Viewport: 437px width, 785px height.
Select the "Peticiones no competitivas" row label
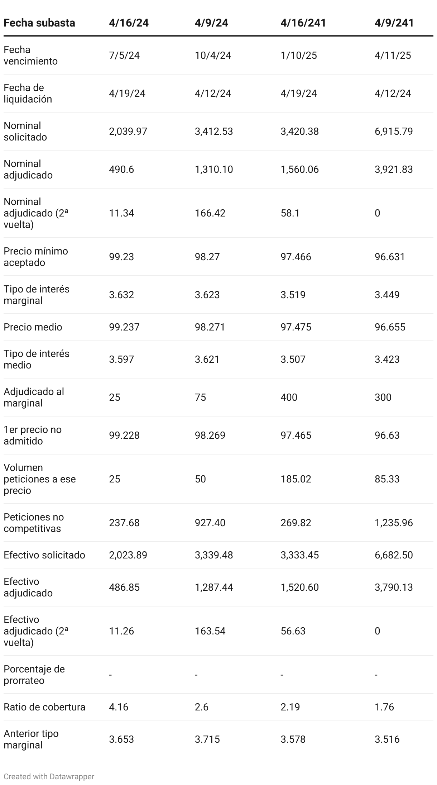coord(34,523)
